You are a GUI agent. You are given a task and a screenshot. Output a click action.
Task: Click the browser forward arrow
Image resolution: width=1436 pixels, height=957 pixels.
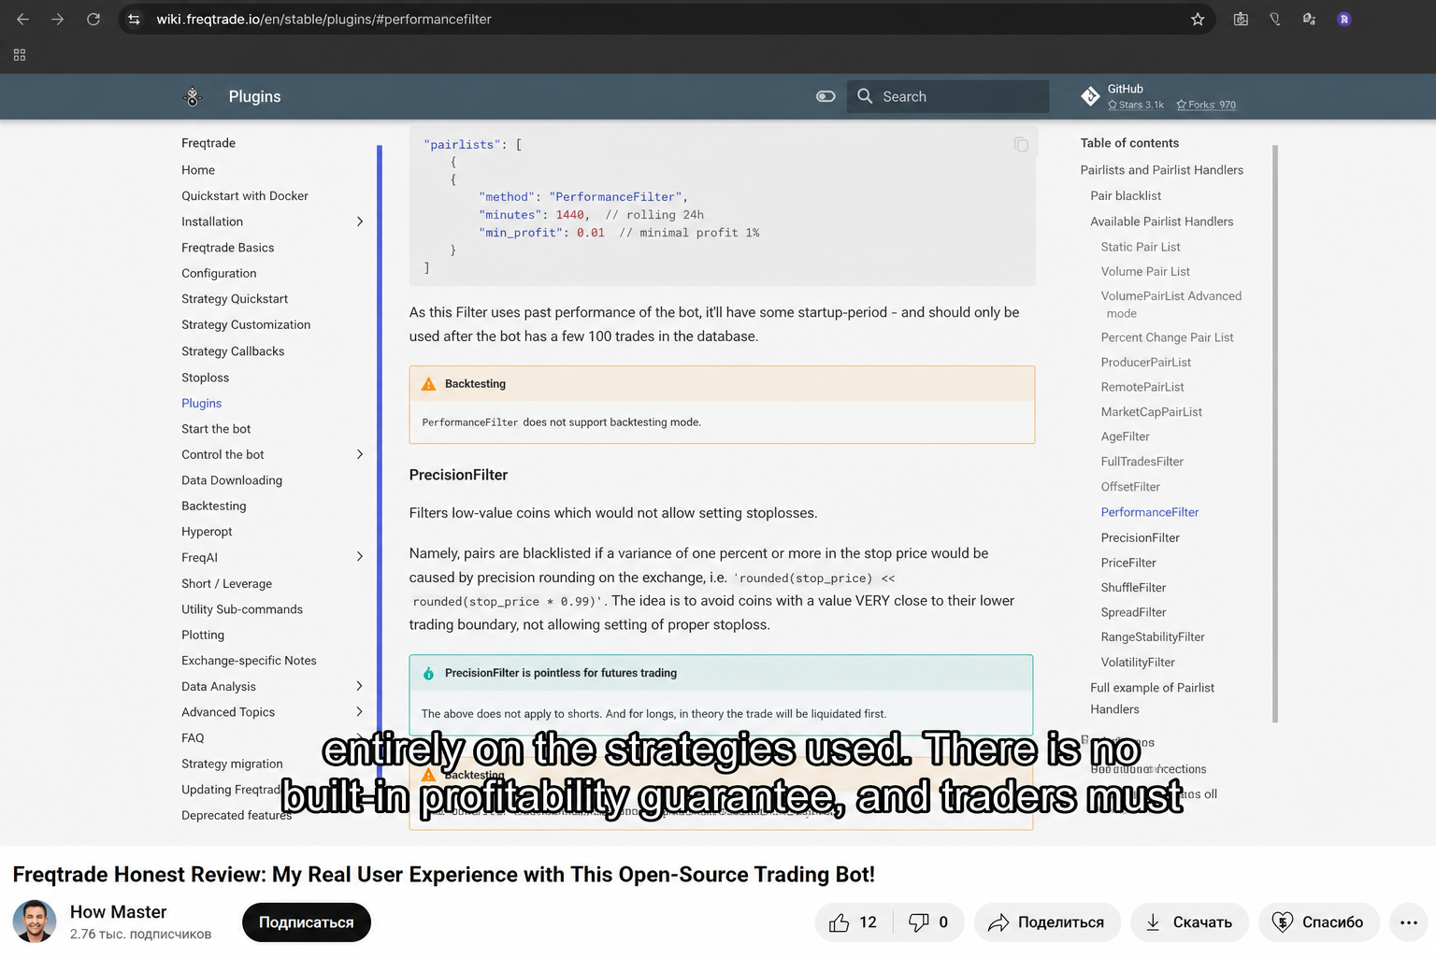coord(57,19)
